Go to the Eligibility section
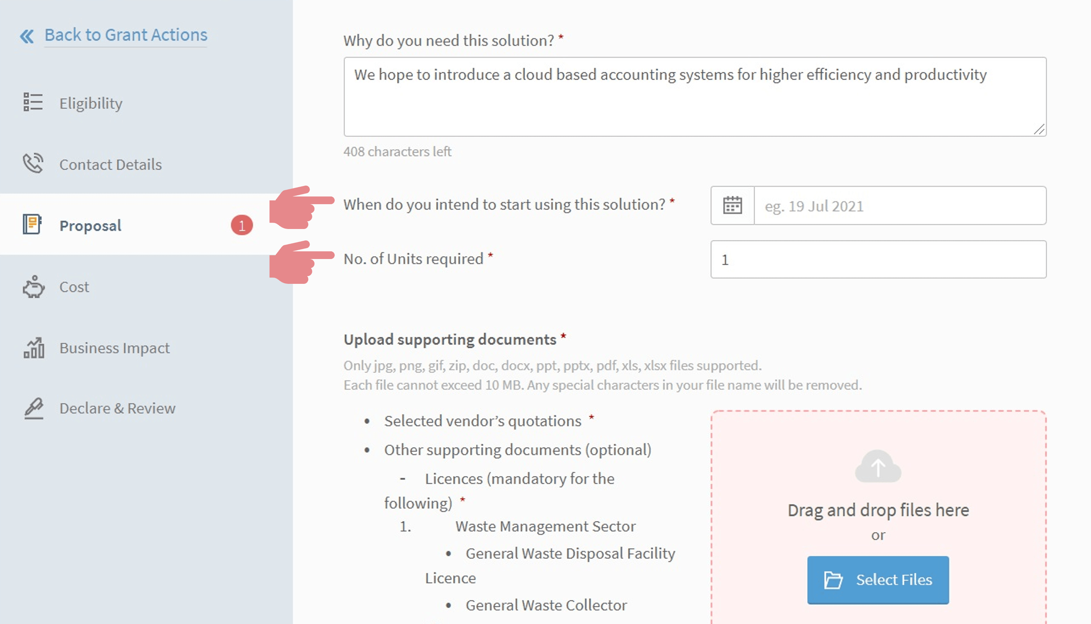The height and width of the screenshot is (624, 1091). (91, 103)
